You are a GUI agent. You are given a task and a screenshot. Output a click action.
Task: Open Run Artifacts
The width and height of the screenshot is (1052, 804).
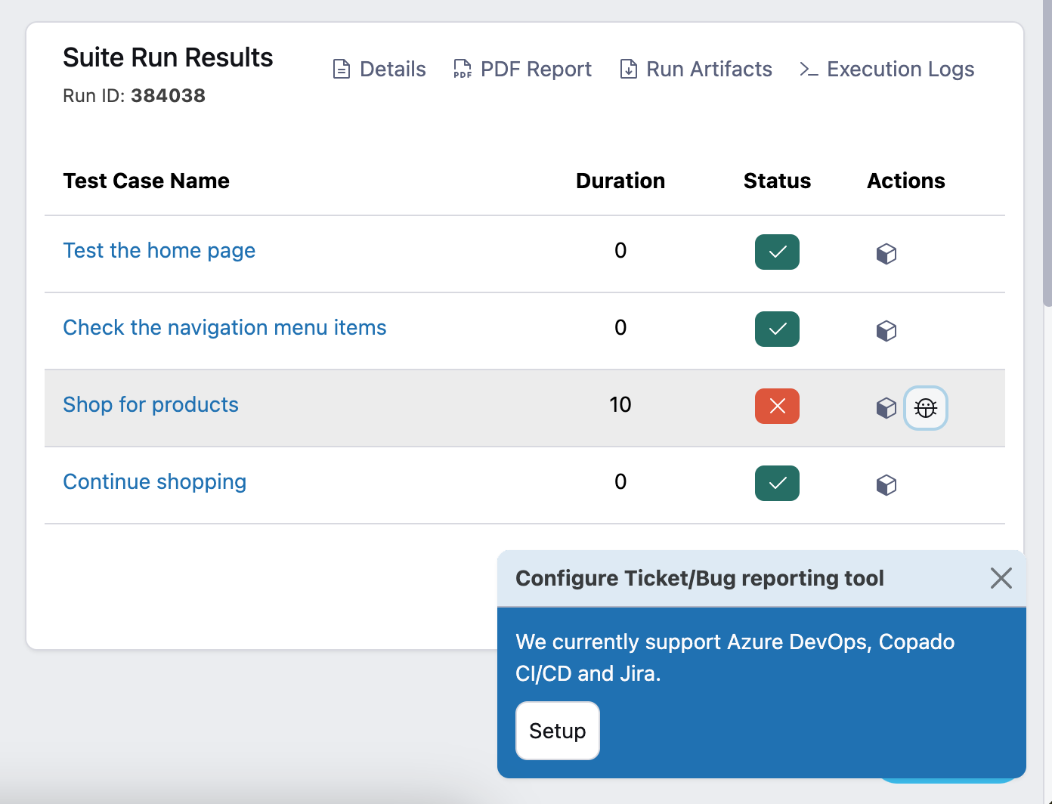tap(696, 70)
